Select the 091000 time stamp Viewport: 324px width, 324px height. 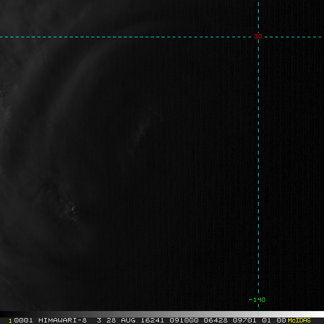click(184, 320)
